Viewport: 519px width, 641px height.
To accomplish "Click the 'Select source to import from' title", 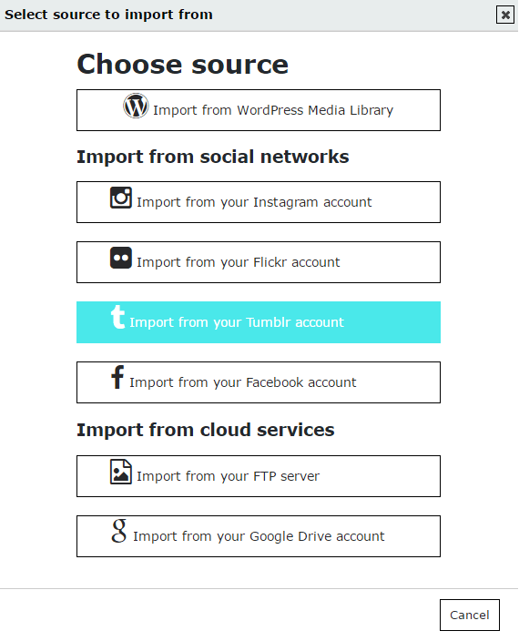I will coord(108,15).
